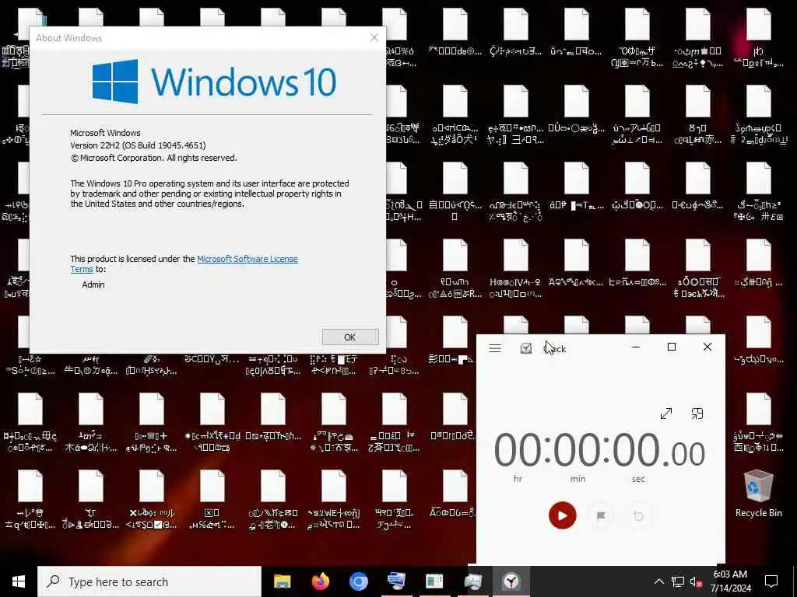Viewport: 797px width, 597px height.
Task: Click the Microsoft Windows text line
Action: click(105, 133)
